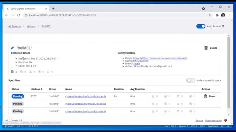Click the v2.0.0-beta.10 version text
This screenshot has width=236, height=132.
tap(14, 121)
